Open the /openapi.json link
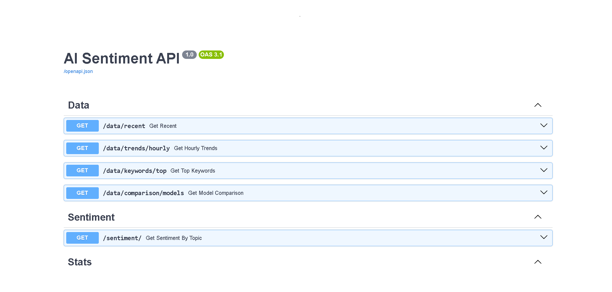612x292 pixels. 78,71
